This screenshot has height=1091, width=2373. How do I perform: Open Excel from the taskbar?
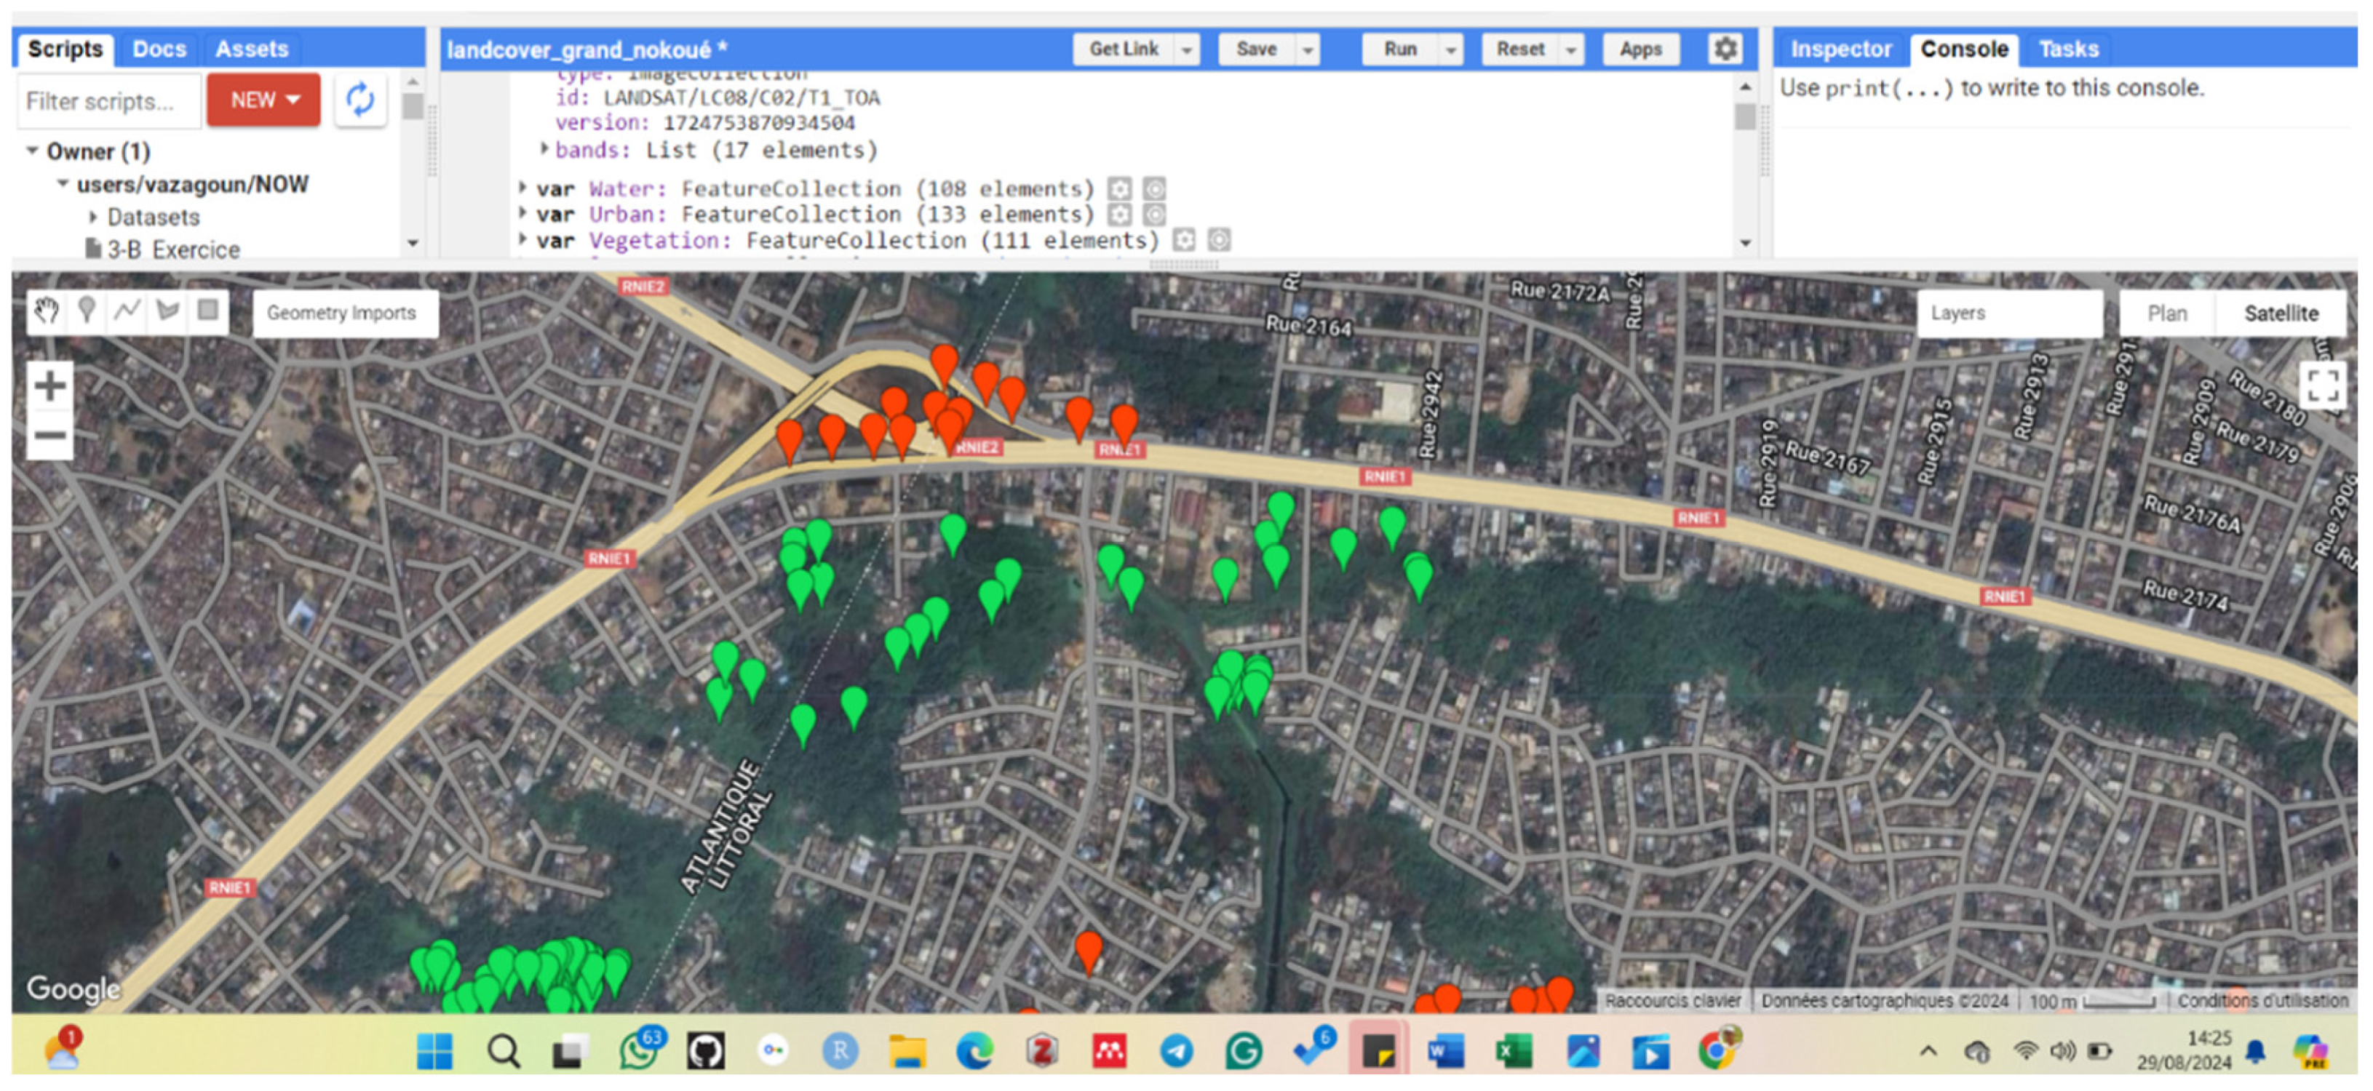click(1513, 1052)
